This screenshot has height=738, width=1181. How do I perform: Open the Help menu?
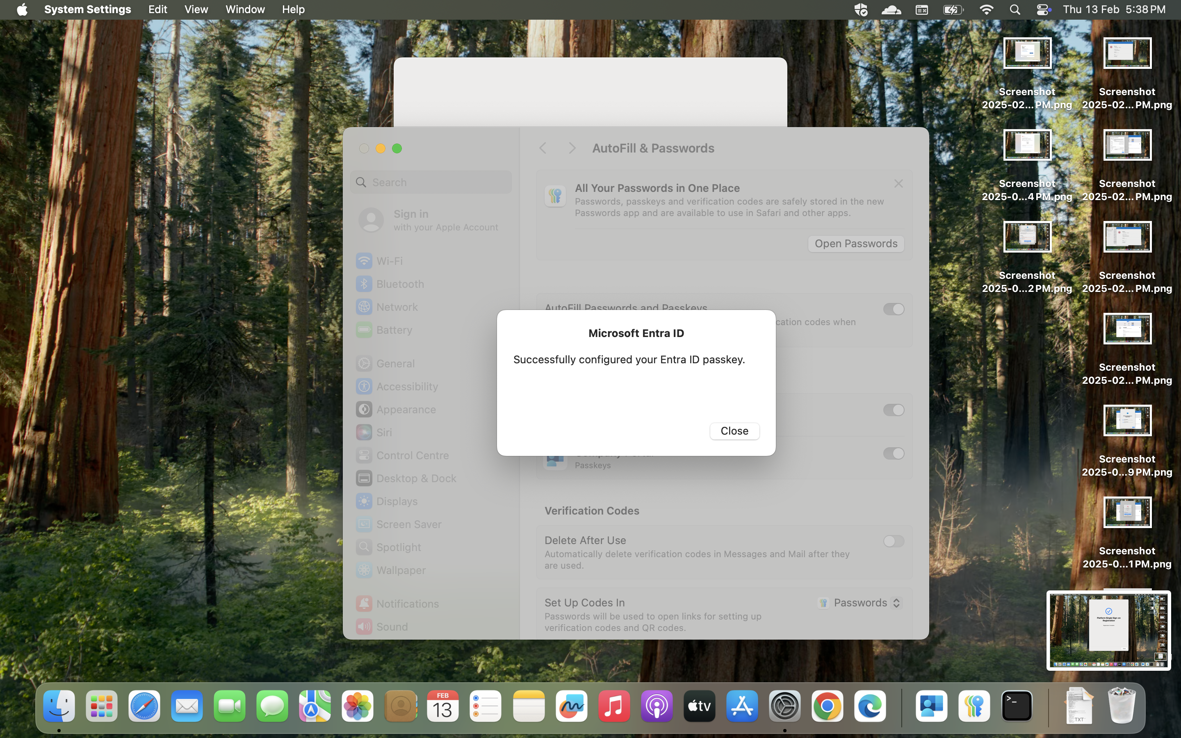pos(293,9)
